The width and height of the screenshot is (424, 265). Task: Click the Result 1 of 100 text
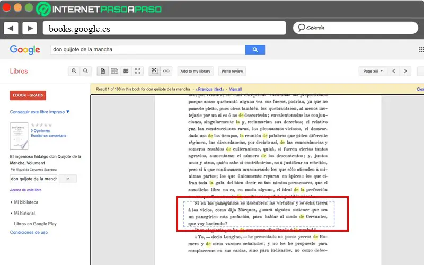point(143,89)
